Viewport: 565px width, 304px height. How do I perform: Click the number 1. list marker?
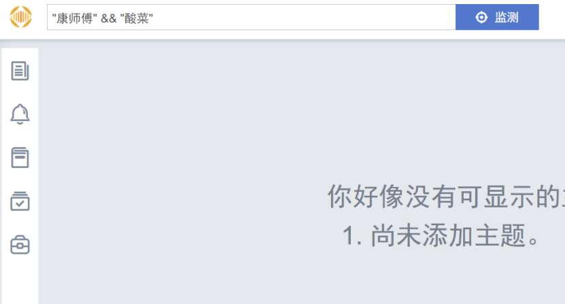point(352,236)
